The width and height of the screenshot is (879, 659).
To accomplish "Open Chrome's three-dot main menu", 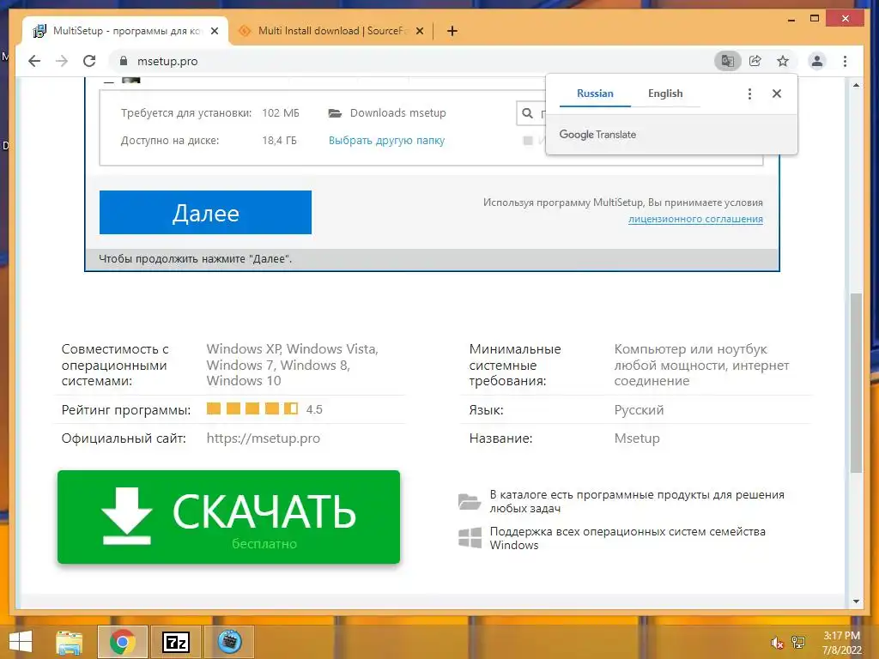I will pyautogui.click(x=845, y=61).
